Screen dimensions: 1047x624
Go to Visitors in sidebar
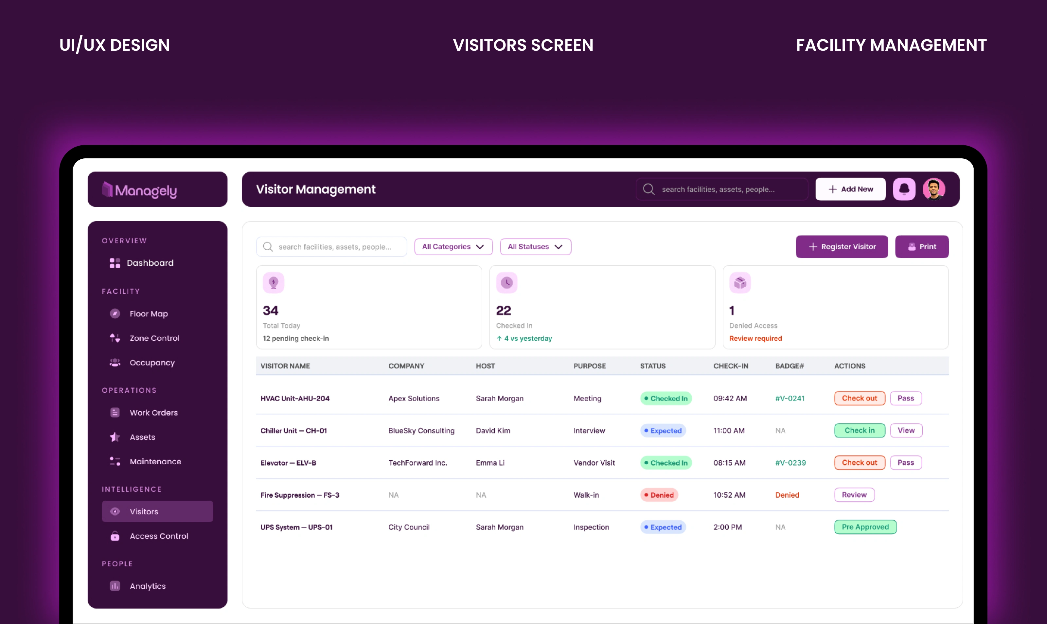click(x=157, y=511)
